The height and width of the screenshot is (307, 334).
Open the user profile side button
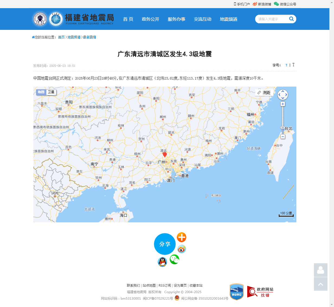320,270
